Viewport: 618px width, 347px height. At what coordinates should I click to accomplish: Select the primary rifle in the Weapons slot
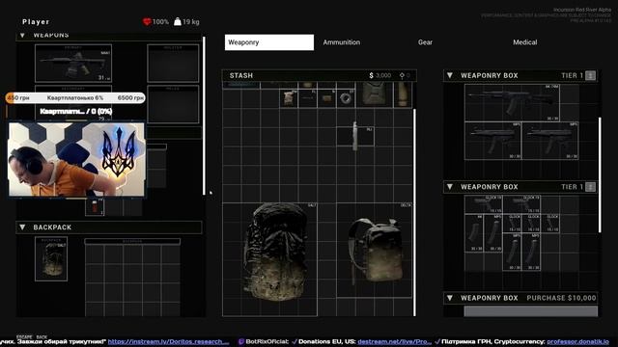73,64
